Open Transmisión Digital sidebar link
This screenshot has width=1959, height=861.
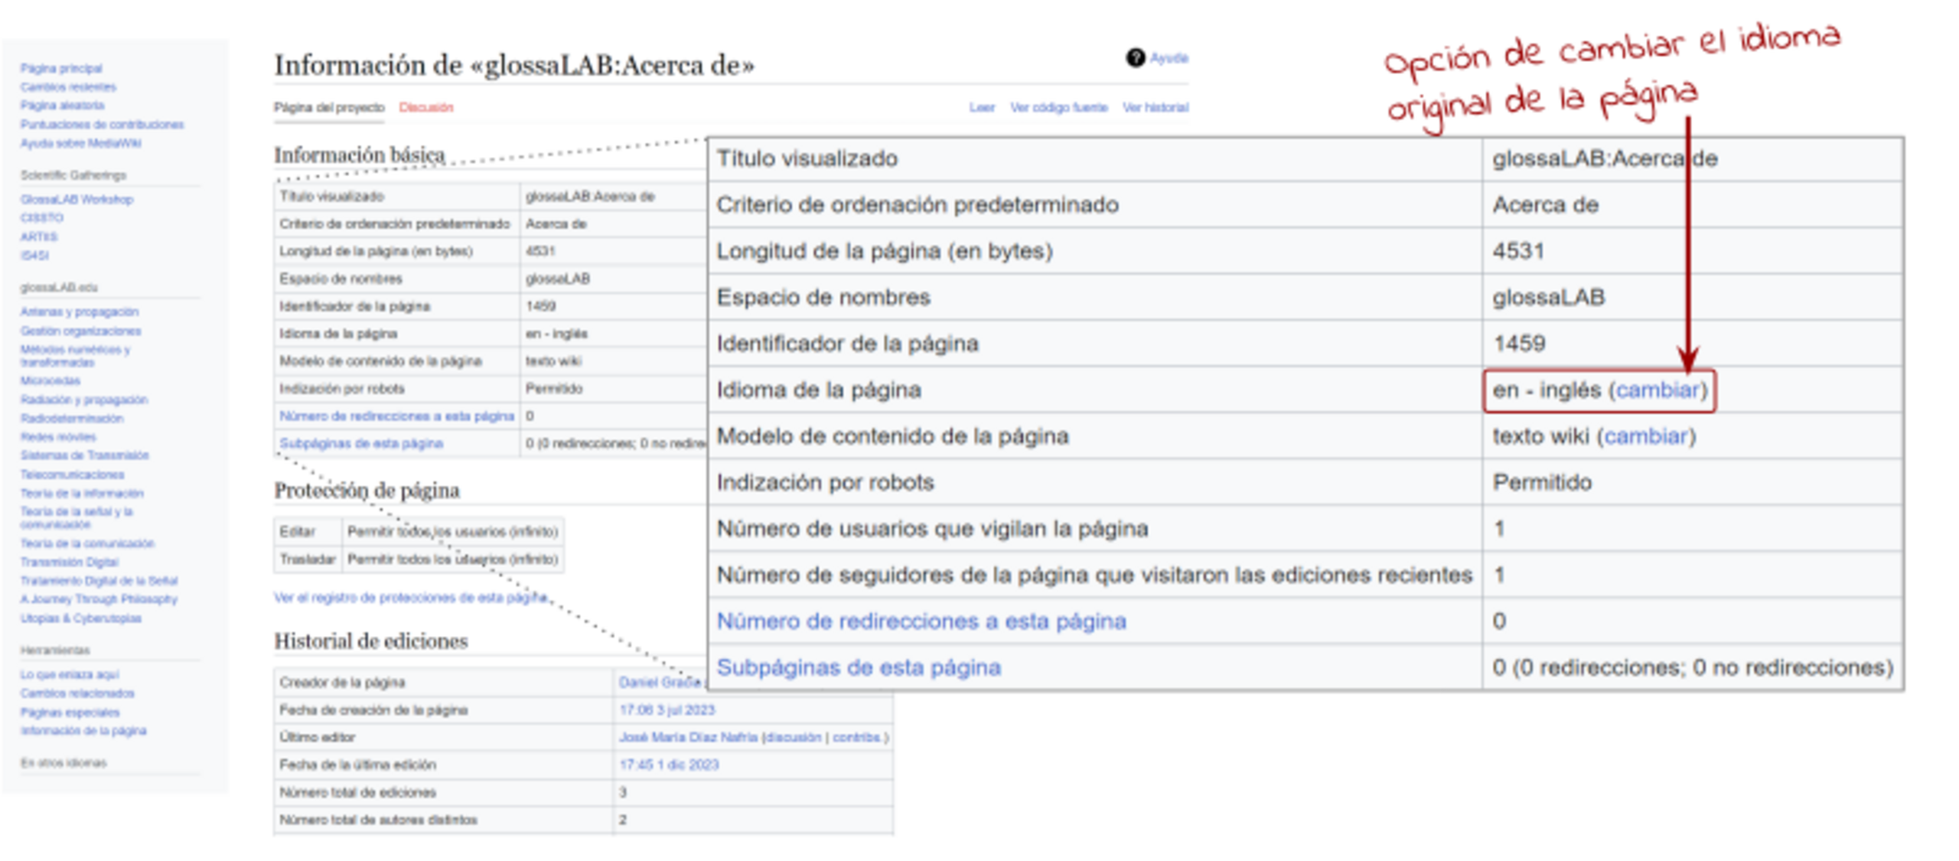[x=70, y=562]
